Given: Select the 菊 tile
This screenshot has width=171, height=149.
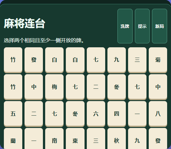Looking at the screenshot, I should (158, 60).
